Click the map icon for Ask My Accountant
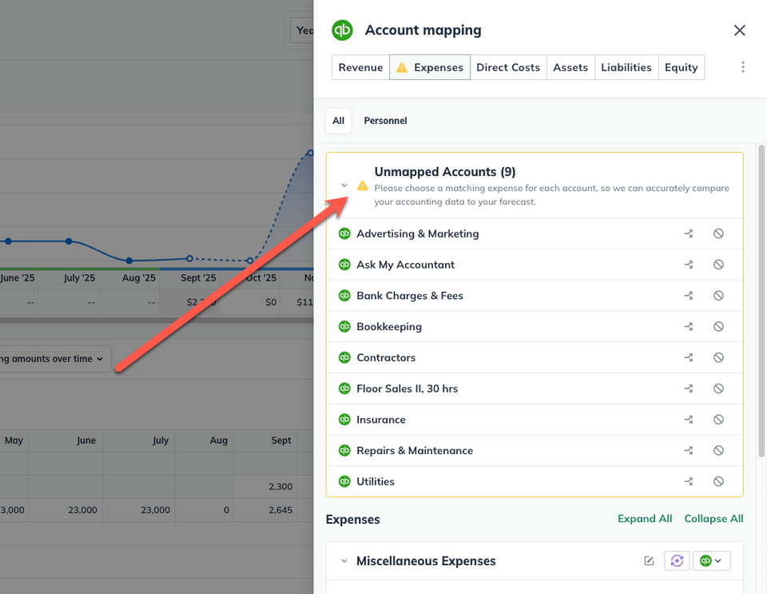 [688, 265]
